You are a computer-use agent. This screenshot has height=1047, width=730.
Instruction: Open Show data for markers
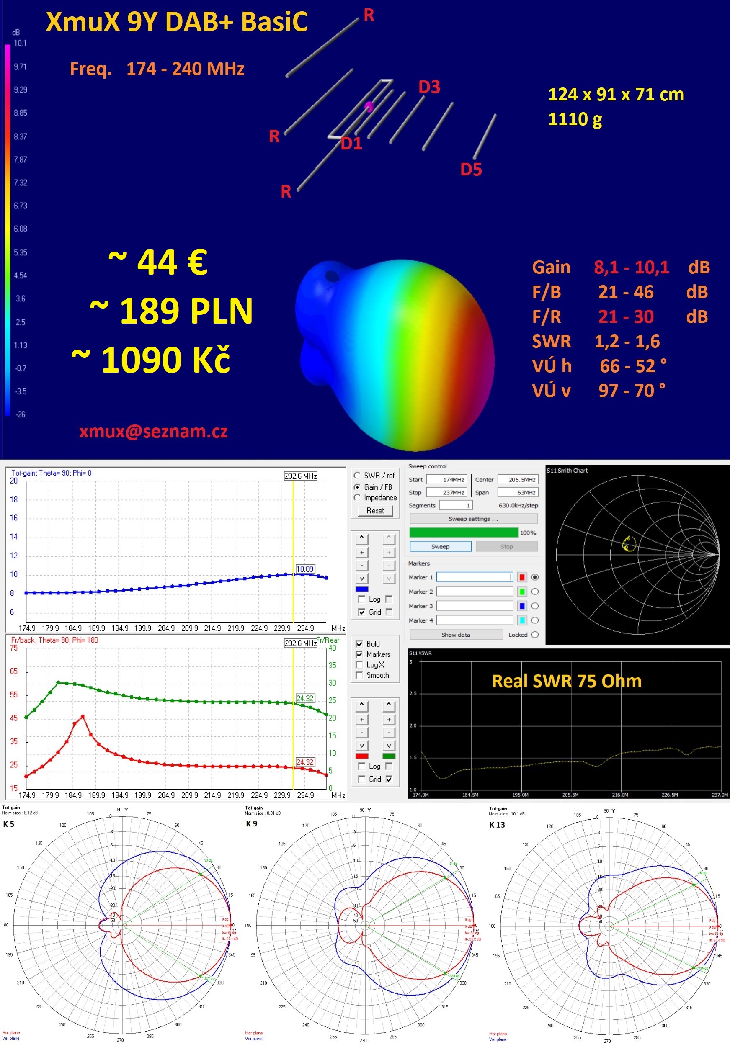pyautogui.click(x=456, y=635)
